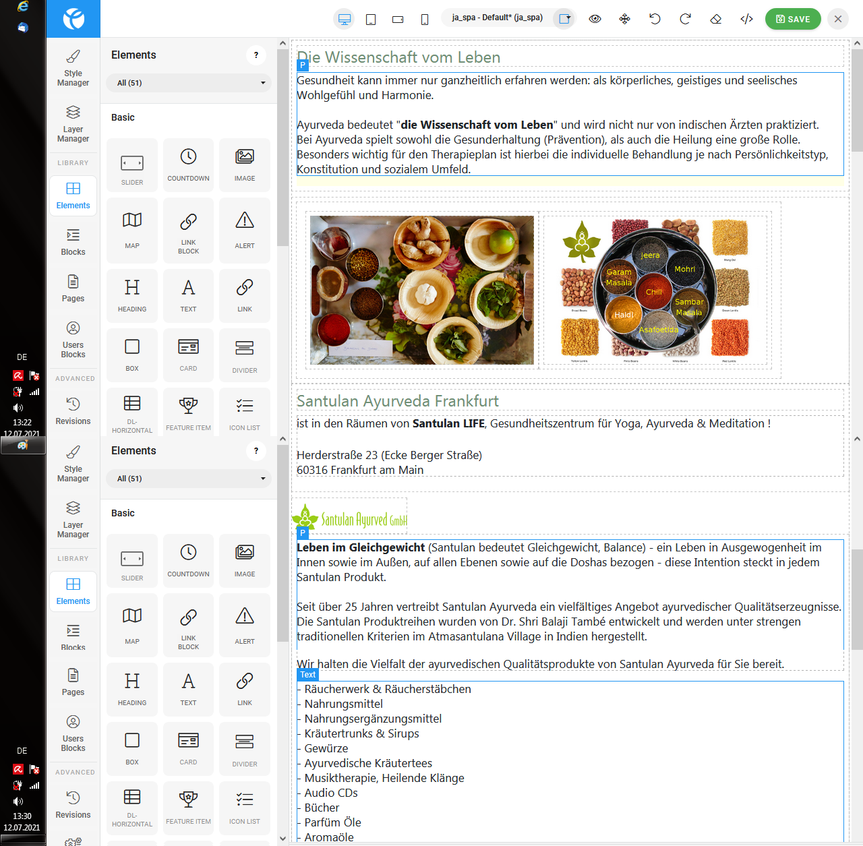Open the template selector dropdown icon
Viewport: 863px width, 846px height.
[x=564, y=19]
